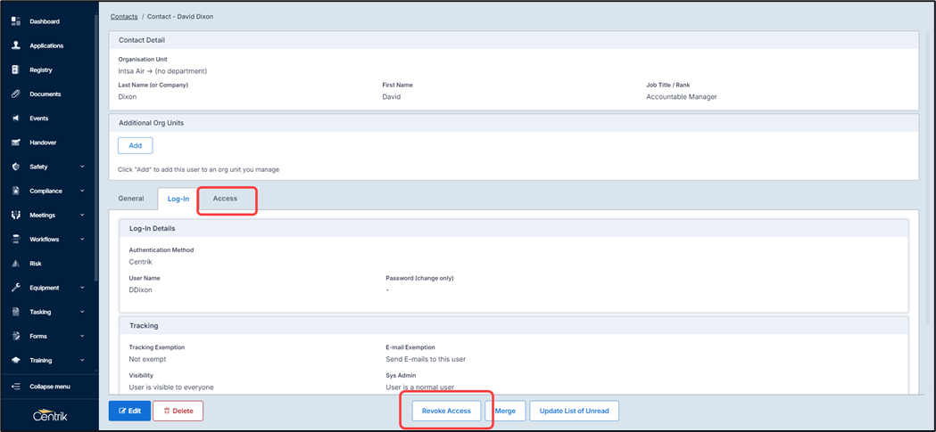Open Dashboard from the sidebar menu
Screen dimensions: 936x432
pyautogui.click(x=45, y=21)
